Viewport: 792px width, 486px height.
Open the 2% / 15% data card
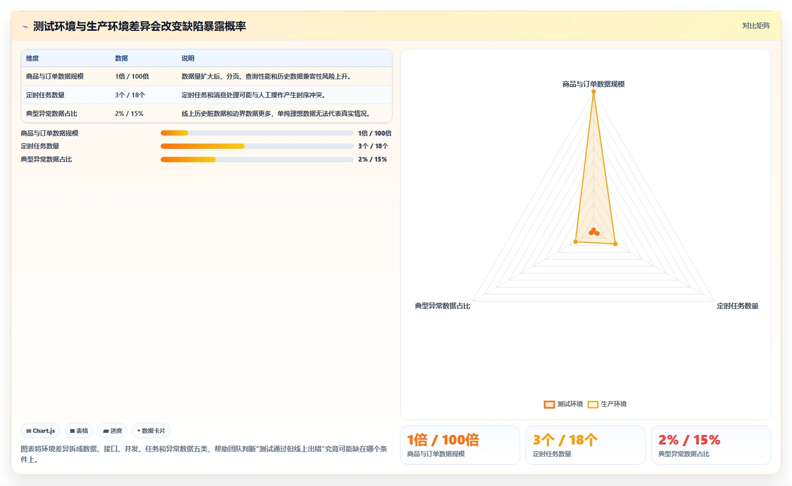711,445
